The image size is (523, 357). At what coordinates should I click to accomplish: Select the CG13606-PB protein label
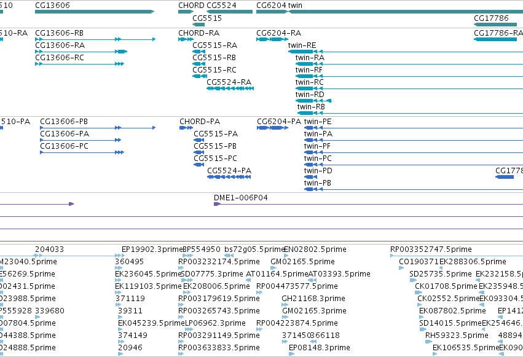[64, 122]
